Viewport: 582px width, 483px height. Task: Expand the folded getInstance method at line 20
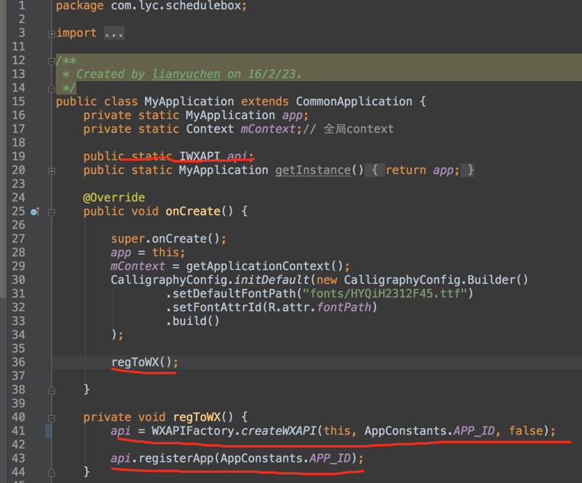tap(52, 171)
